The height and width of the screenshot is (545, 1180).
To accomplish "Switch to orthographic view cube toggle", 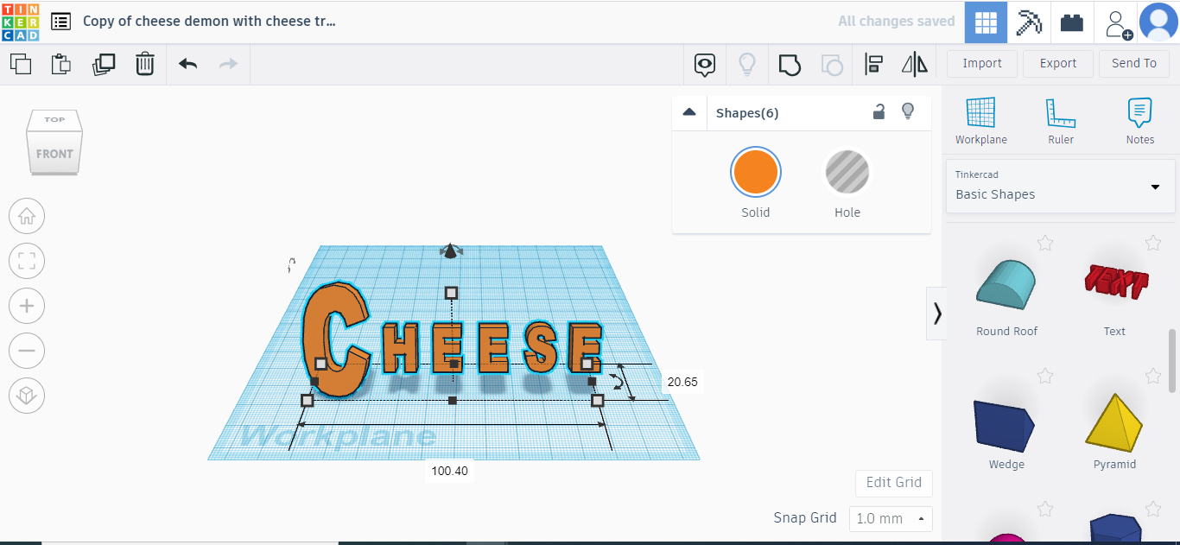I will (27, 396).
